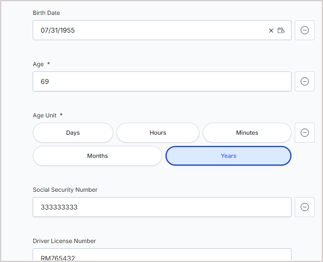The image size is (323, 262).
Task: Focus the Driver License Number field
Action: click(x=162, y=255)
